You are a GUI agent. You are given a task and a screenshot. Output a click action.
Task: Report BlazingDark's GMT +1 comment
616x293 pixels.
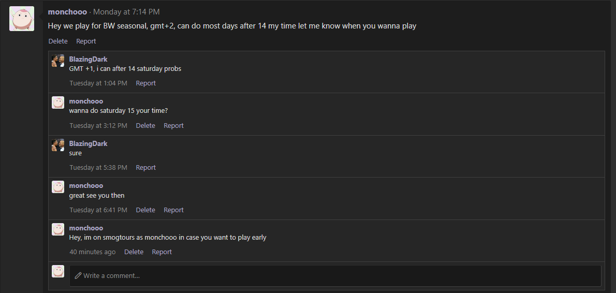(x=146, y=83)
